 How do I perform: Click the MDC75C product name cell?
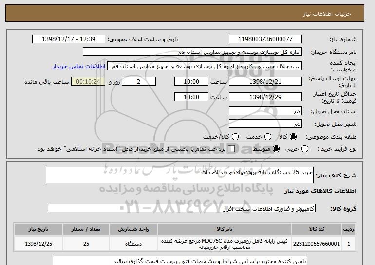(x=225, y=244)
